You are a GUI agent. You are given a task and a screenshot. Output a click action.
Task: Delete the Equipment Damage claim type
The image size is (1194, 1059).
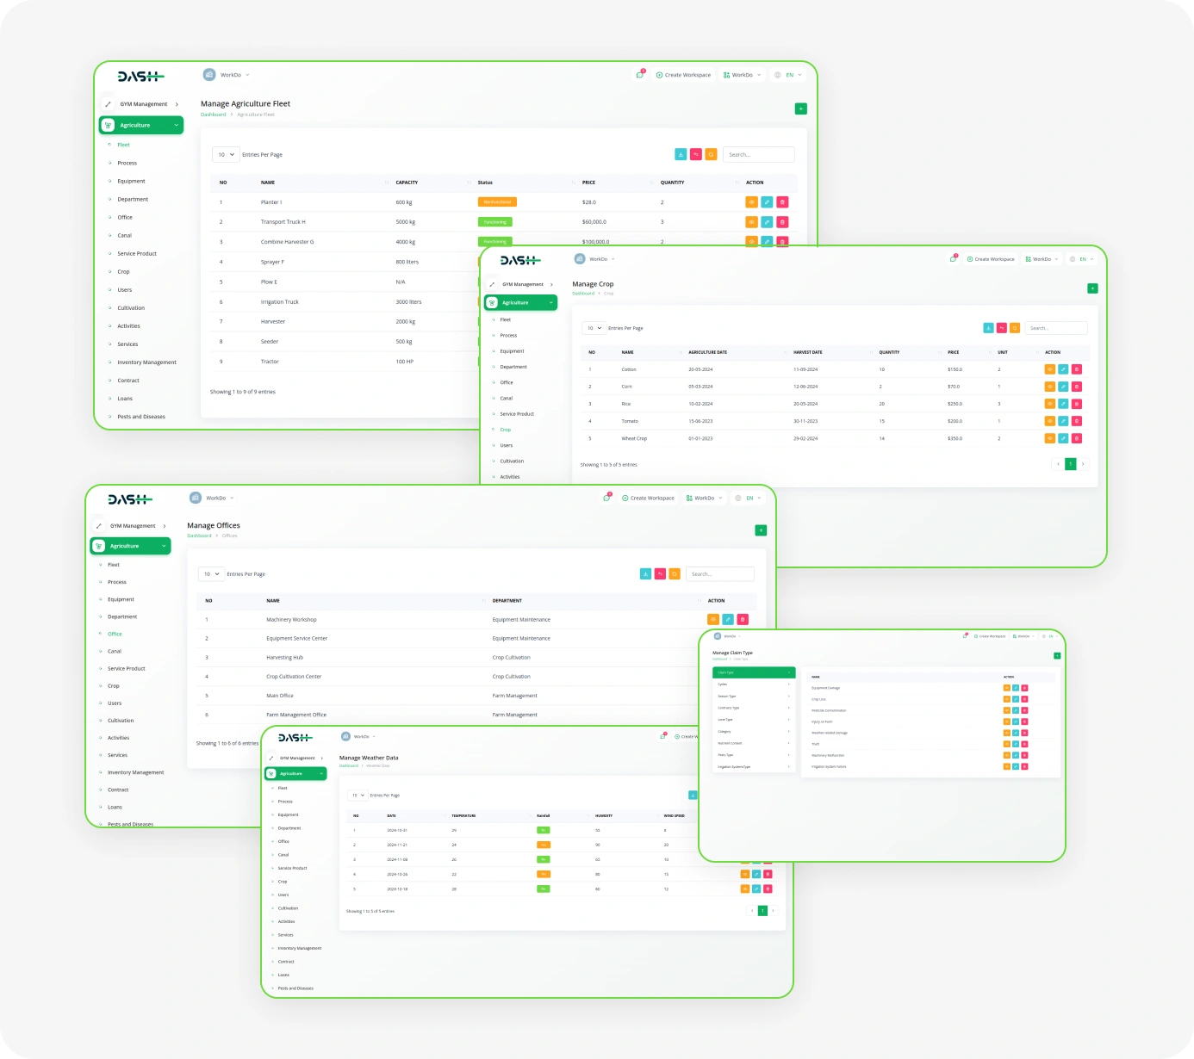(x=1024, y=688)
